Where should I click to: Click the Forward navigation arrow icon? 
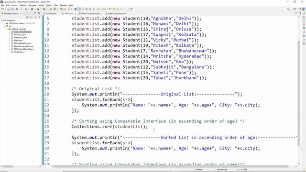pos(124,9)
